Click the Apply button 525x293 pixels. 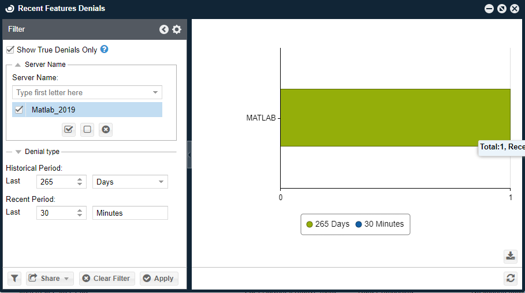click(x=159, y=279)
